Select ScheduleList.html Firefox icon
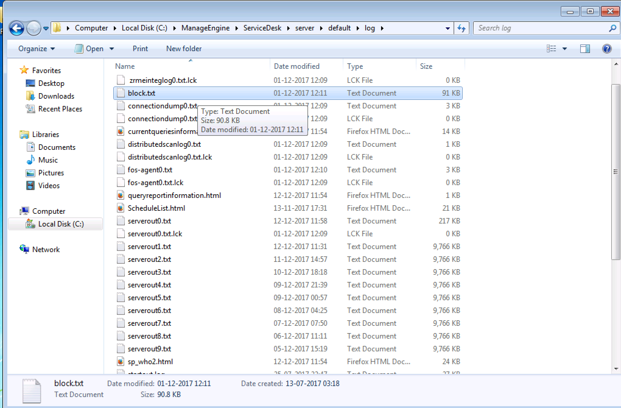Screen dimensions: 621x408 point(121,208)
